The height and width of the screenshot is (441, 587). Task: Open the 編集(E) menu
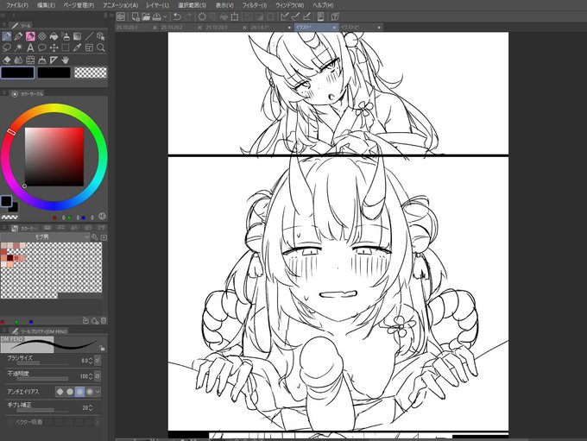pos(46,5)
